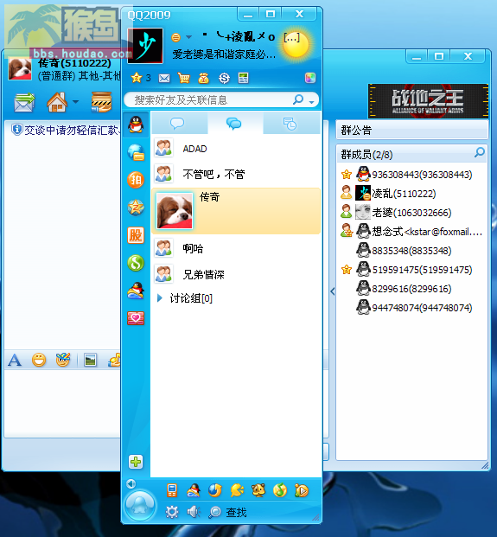Click the user avatar in QQ2009 header
The image size is (497, 537).
(145, 46)
